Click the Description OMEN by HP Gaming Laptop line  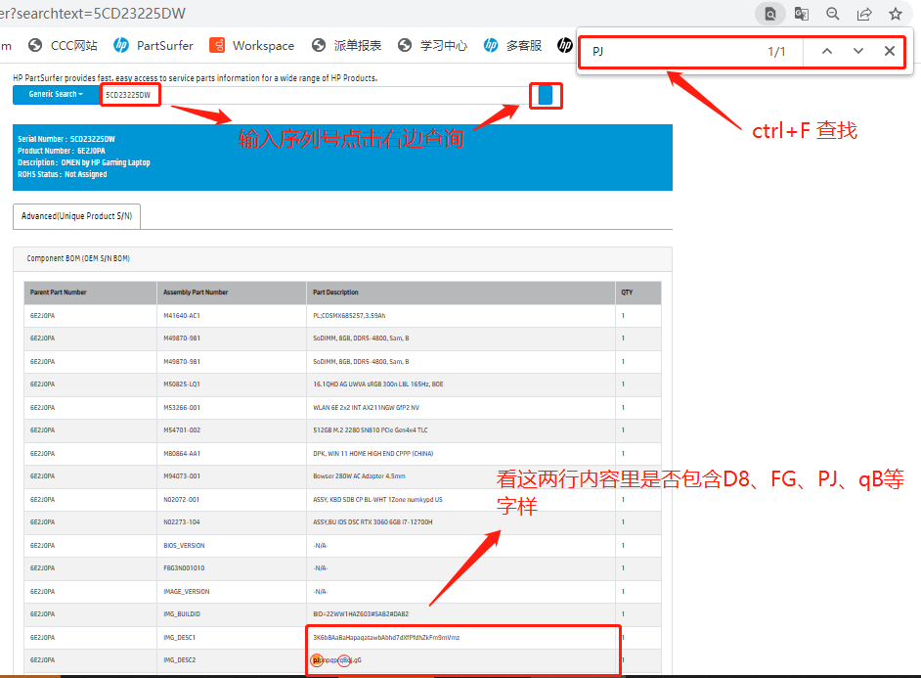(x=84, y=162)
